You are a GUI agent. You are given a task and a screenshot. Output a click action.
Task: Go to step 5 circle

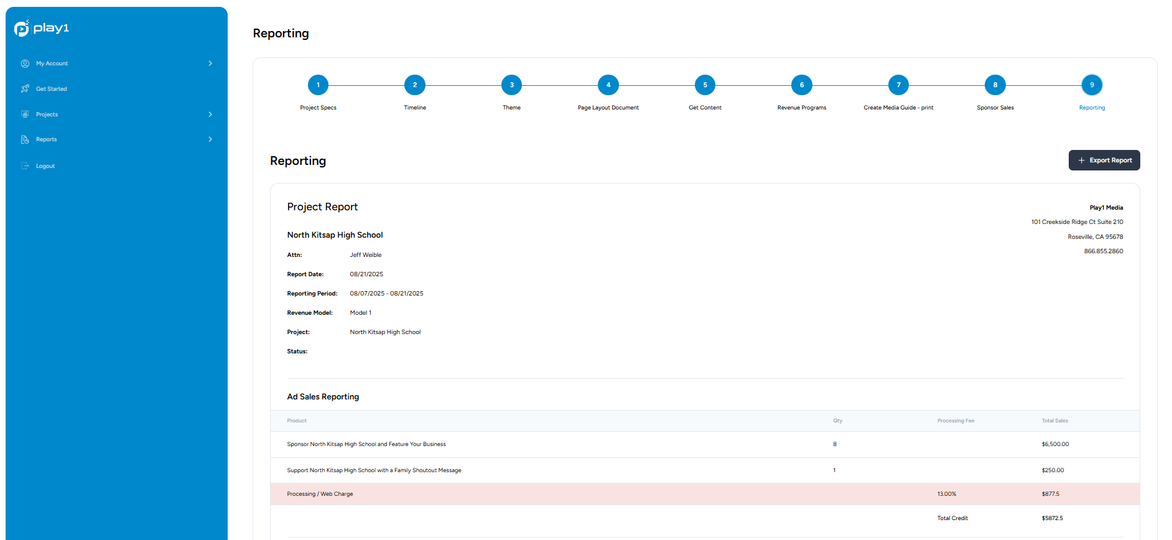(705, 85)
